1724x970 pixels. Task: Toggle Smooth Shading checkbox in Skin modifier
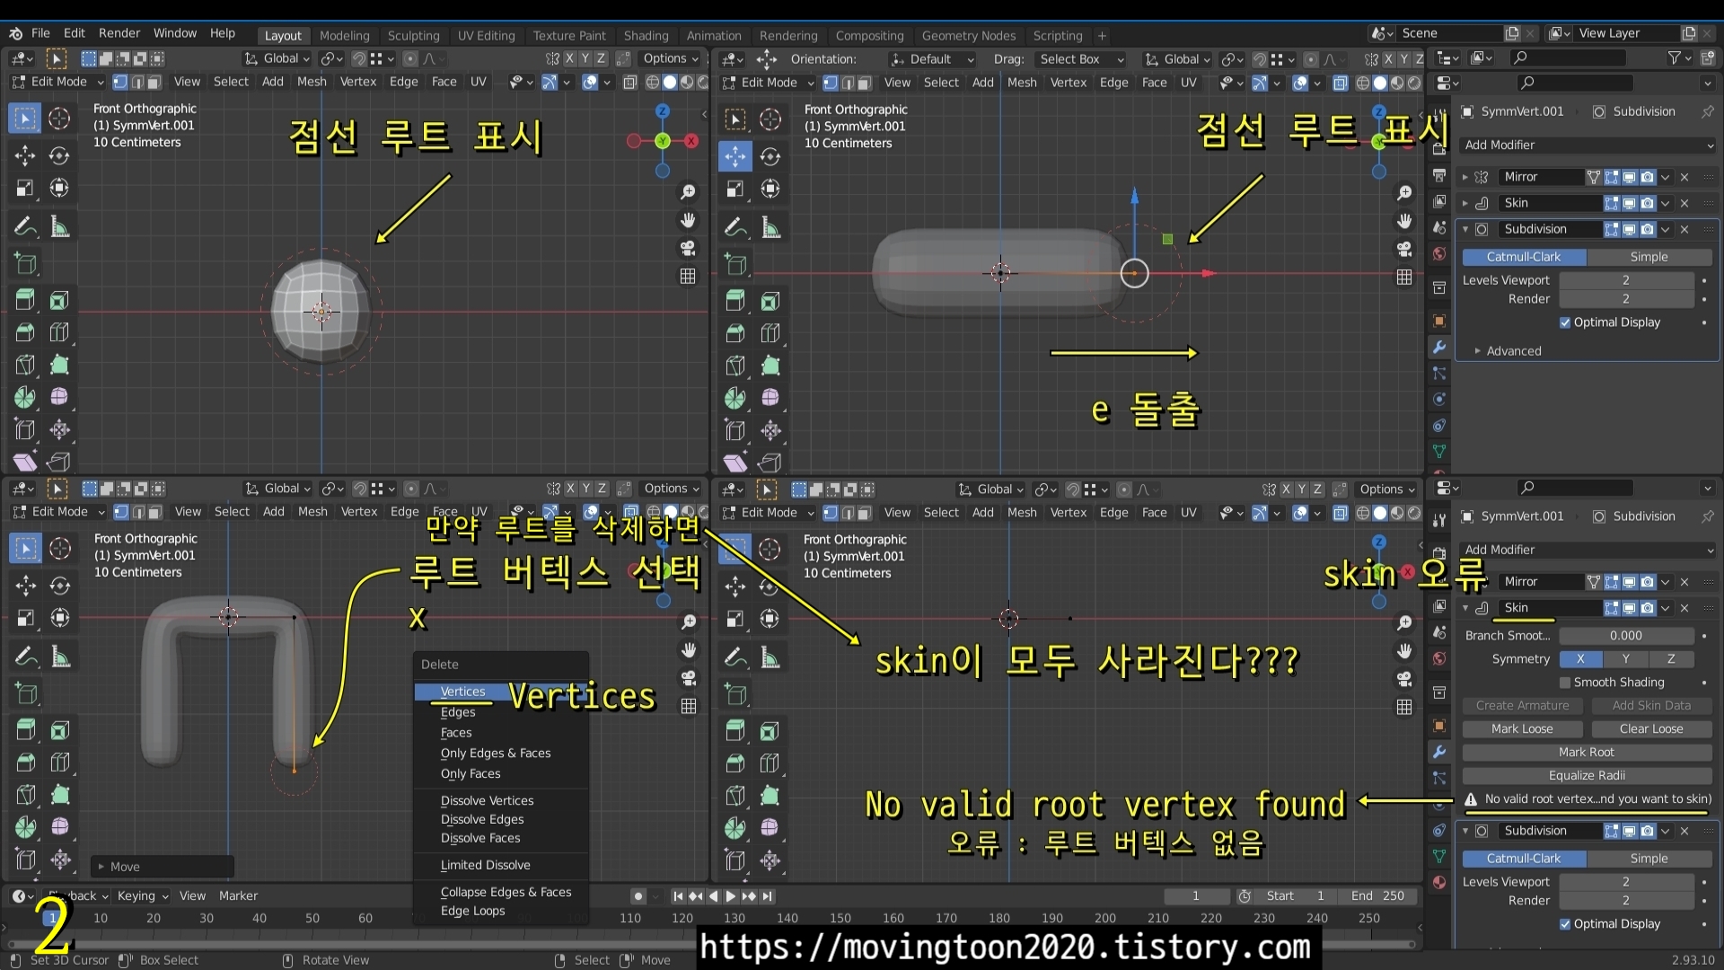pyautogui.click(x=1565, y=683)
